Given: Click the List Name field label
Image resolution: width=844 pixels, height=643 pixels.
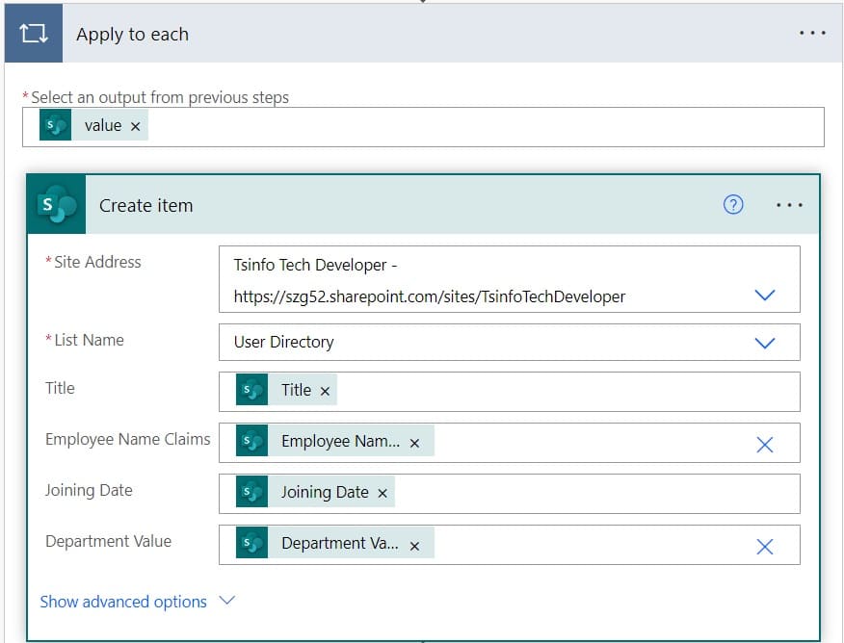Looking at the screenshot, I should [89, 340].
